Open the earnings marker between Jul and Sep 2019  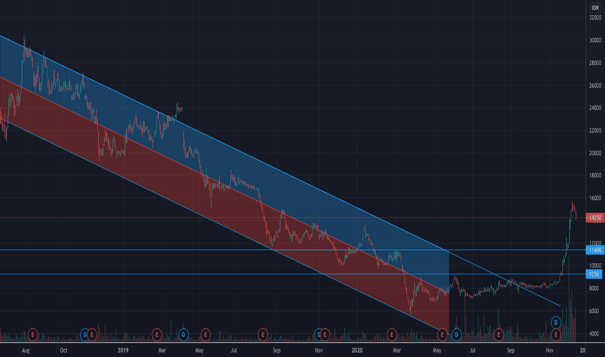click(x=263, y=335)
